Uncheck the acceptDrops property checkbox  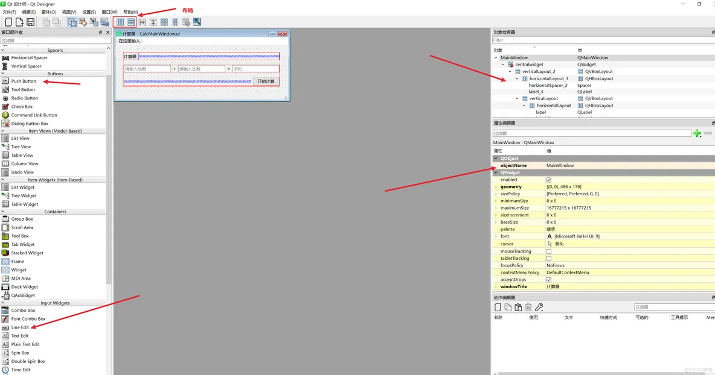click(x=549, y=280)
